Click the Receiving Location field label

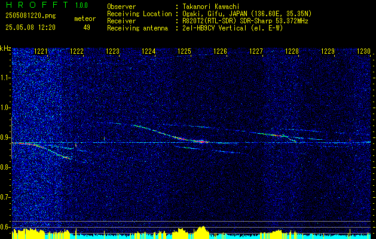tap(139, 14)
